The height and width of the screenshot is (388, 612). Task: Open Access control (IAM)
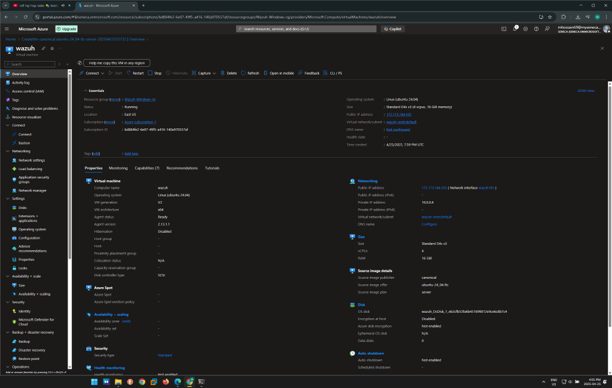27,91
